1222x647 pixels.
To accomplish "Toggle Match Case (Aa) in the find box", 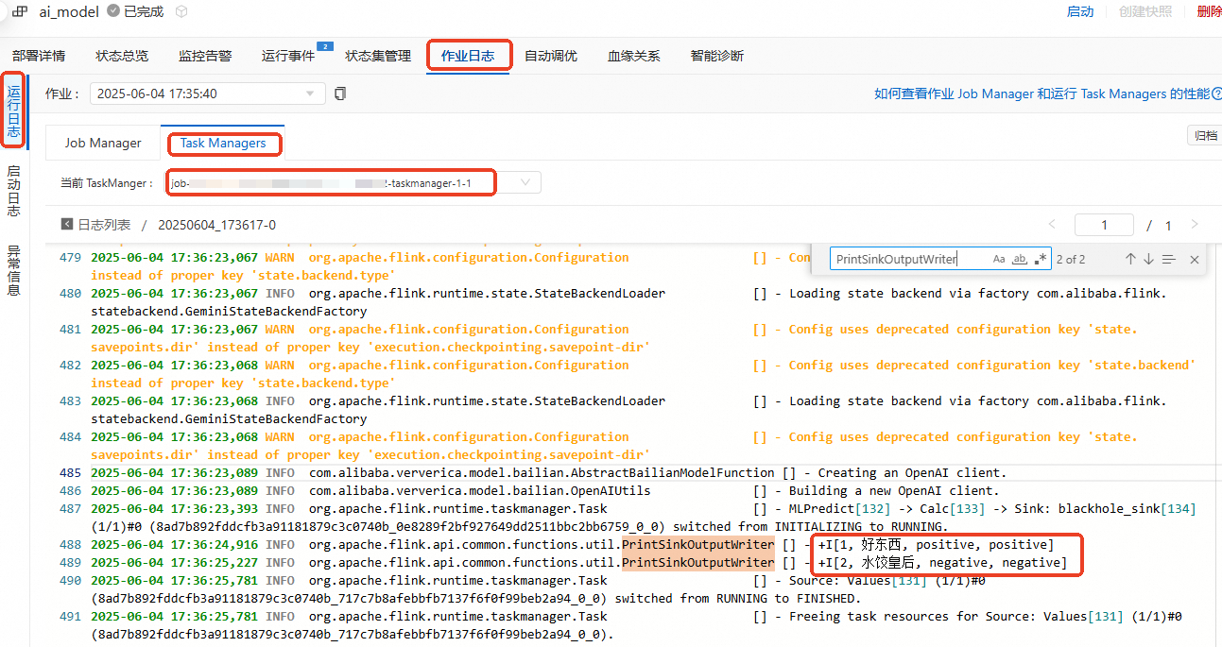I will (999, 259).
